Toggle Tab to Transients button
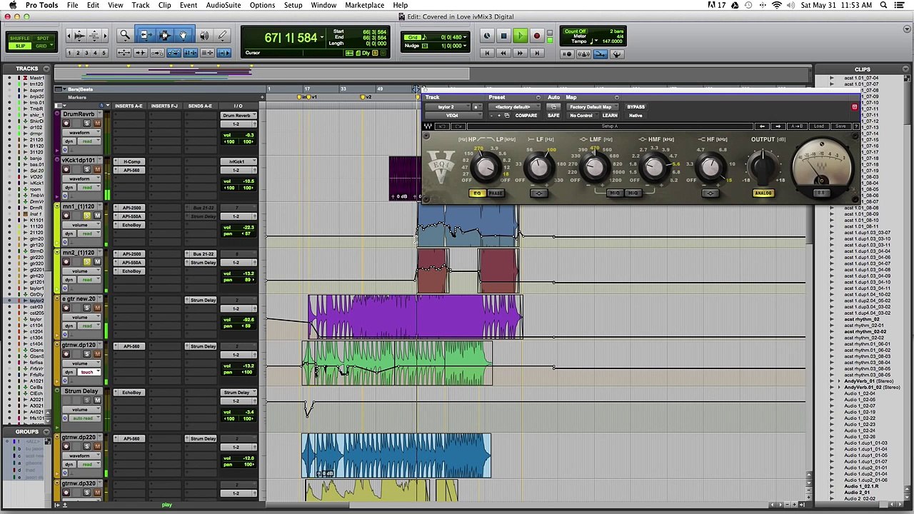 (140, 53)
